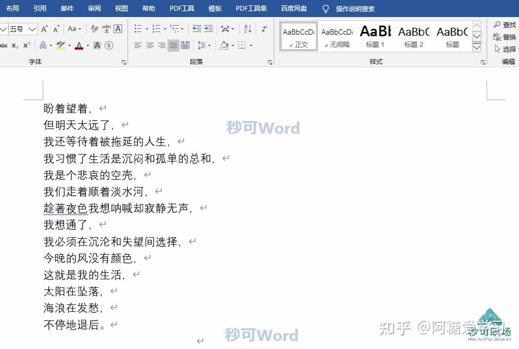Image resolution: width=519 pixels, height=349 pixels.
Task: Expand font color dropdown arrow
Action: pyautogui.click(x=87, y=46)
